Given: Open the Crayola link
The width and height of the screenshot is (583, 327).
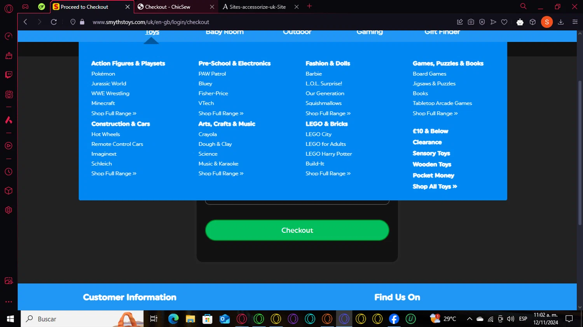Looking at the screenshot, I should tap(207, 134).
